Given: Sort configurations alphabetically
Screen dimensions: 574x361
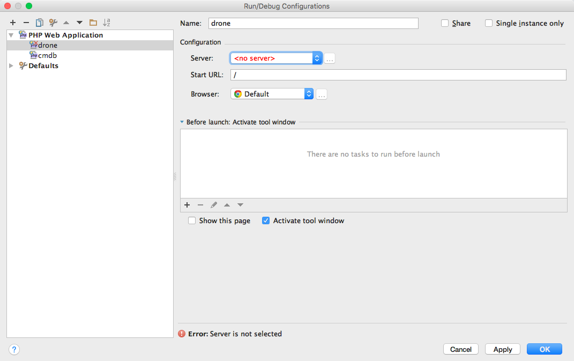Looking at the screenshot, I should pos(107,23).
